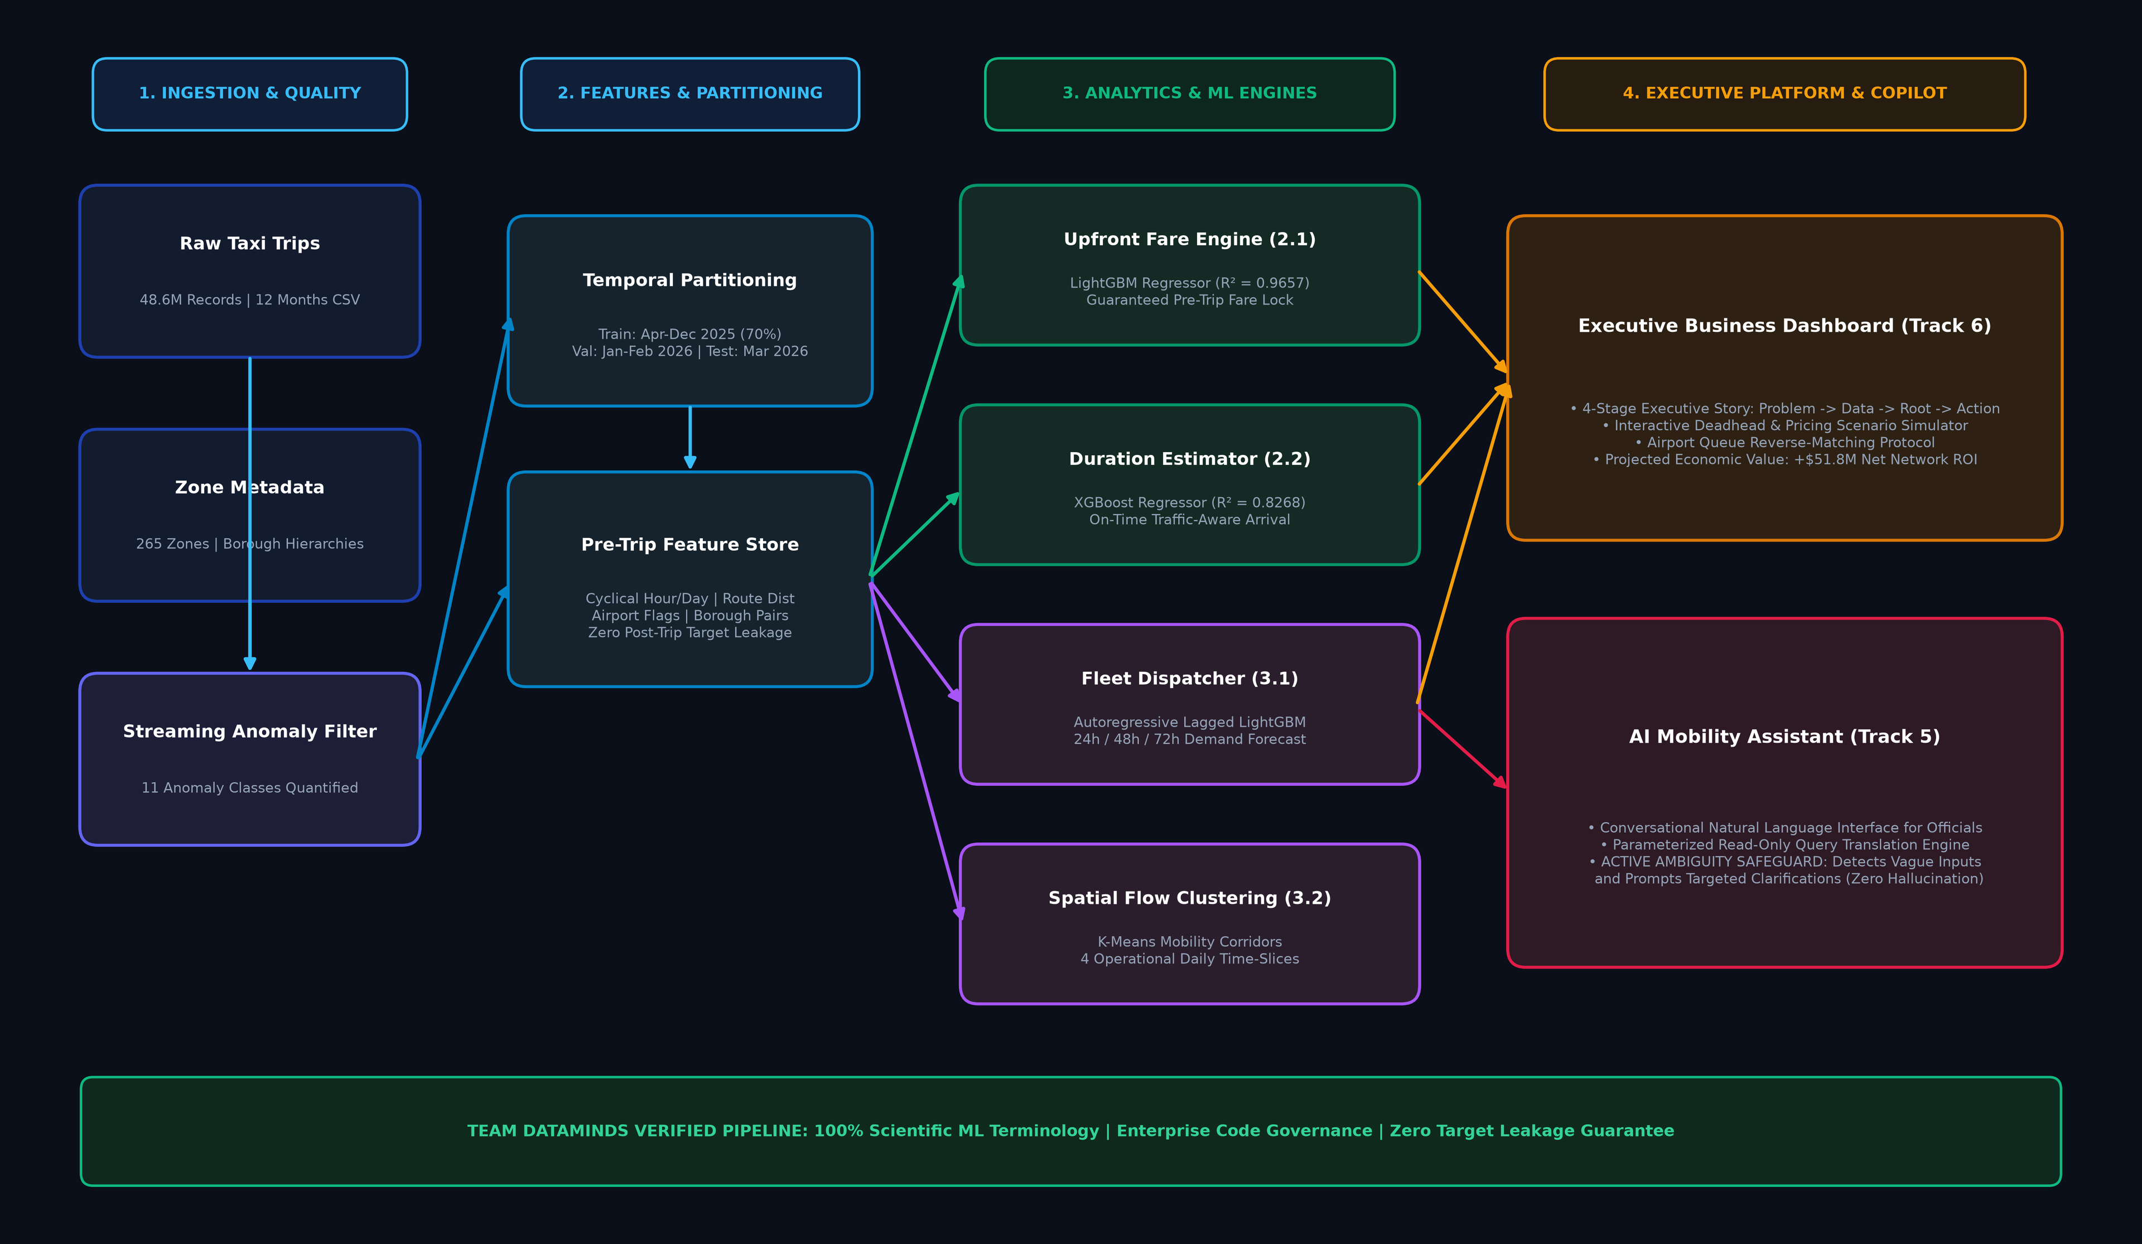This screenshot has width=2142, height=1244.
Task: Click '24h / 48h / 72h Demand Forecast' text
Action: pos(1189,739)
